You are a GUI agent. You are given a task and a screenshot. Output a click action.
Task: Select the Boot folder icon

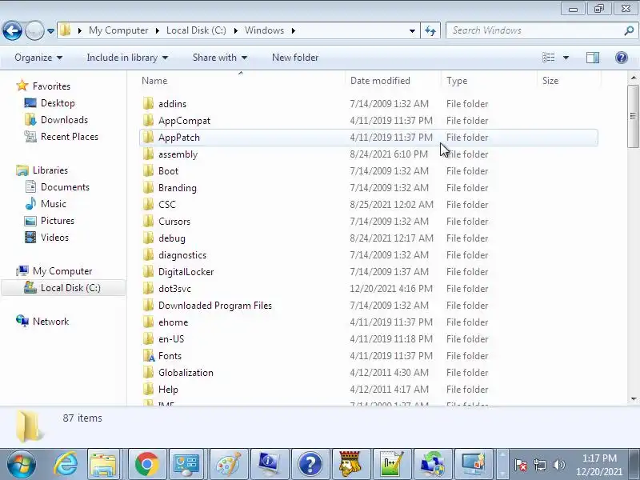(x=148, y=171)
